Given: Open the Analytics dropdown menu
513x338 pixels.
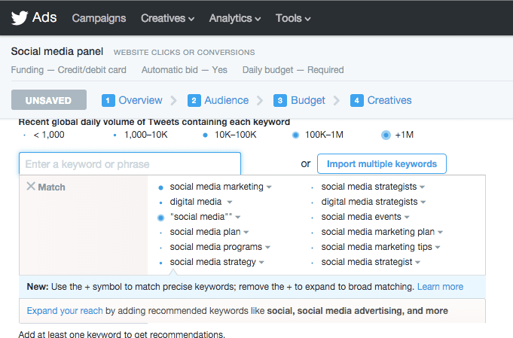Looking at the screenshot, I should coord(235,18).
